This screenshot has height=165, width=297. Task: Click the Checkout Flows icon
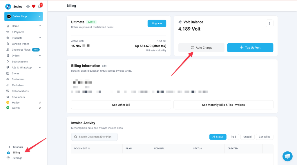8,50
